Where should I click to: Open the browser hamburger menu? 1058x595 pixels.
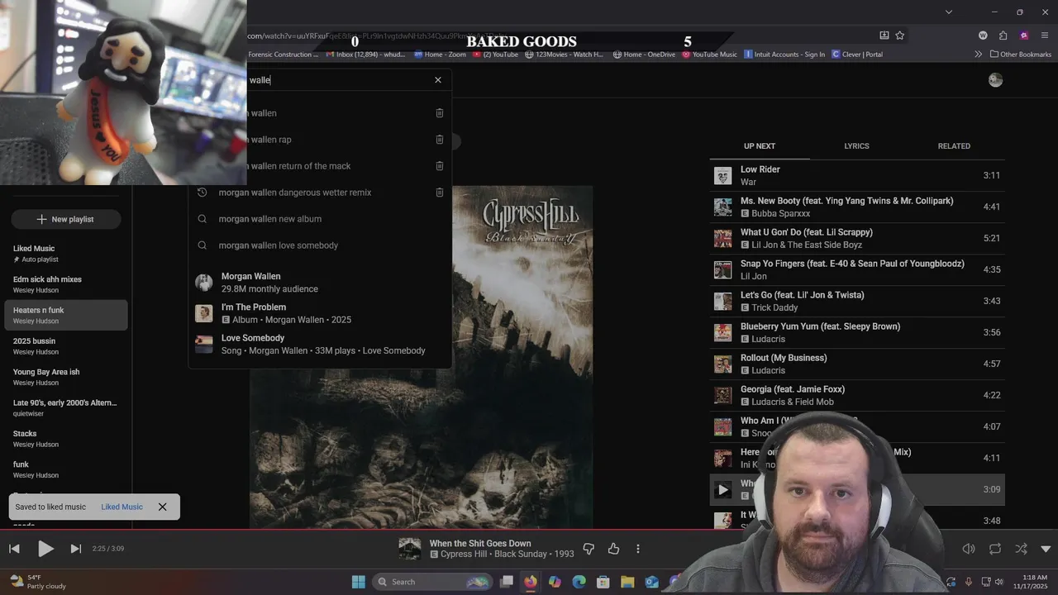[x=1045, y=36]
